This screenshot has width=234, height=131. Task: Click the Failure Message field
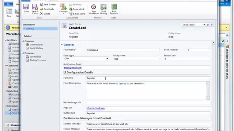coord(148,129)
